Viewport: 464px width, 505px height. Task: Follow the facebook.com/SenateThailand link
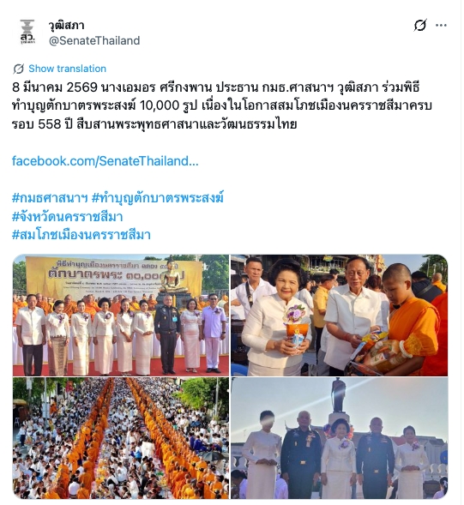point(105,161)
